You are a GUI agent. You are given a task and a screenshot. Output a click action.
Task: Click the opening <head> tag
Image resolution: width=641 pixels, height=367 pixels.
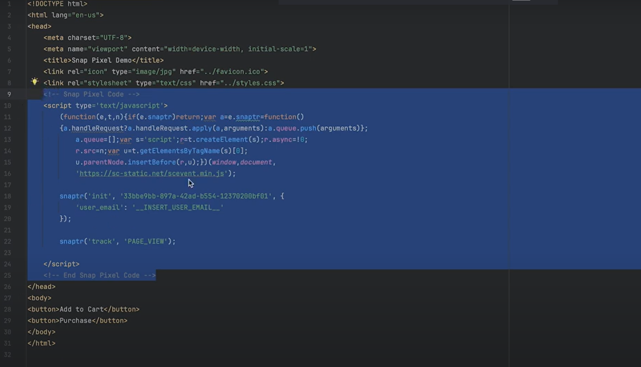(x=39, y=26)
